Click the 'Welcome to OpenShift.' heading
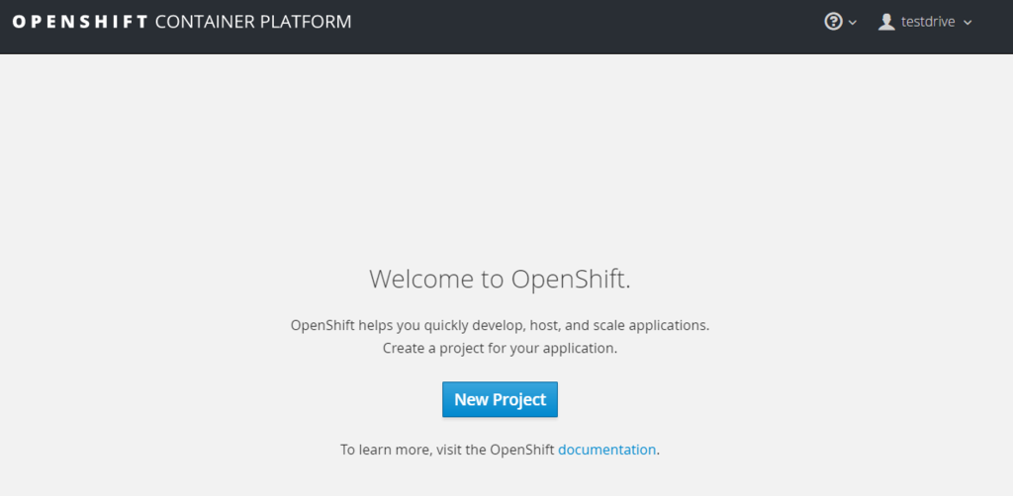1013x496 pixels. click(500, 280)
